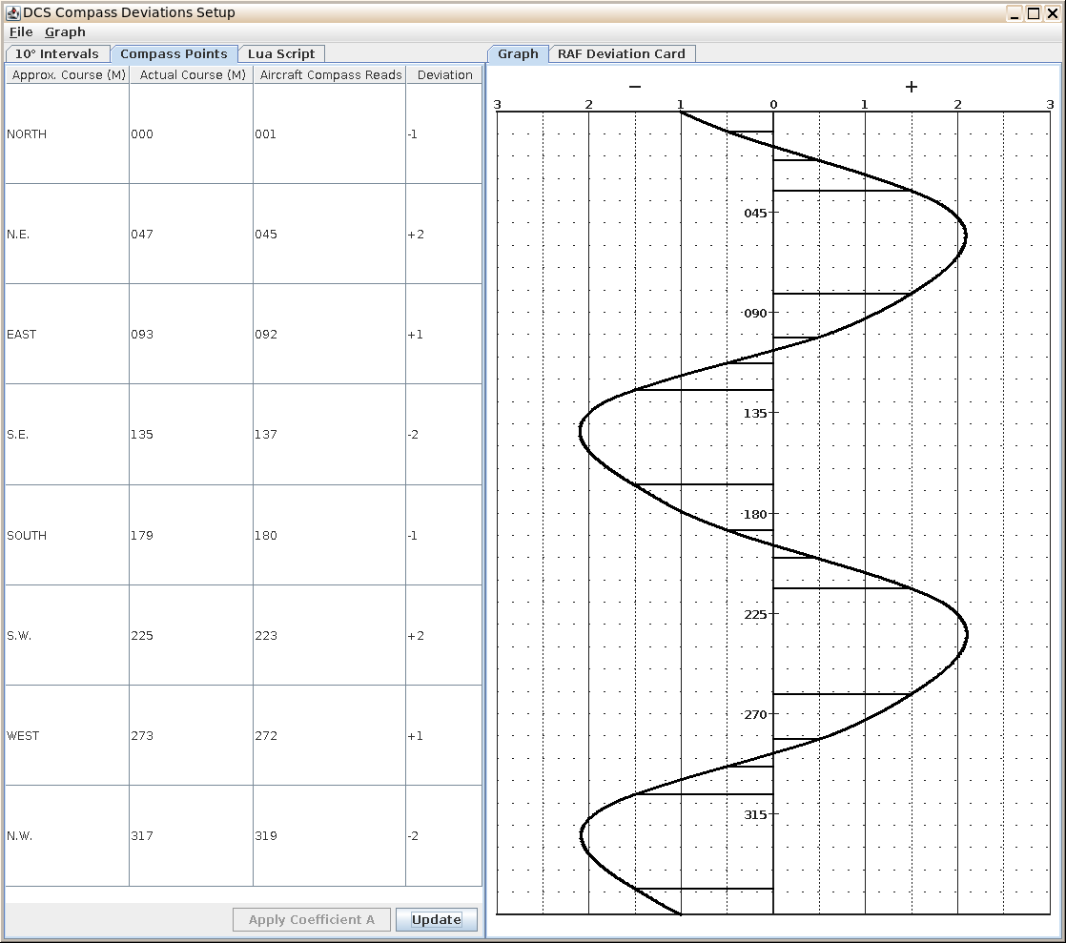Click the 315 heading label on graph

[x=755, y=814]
